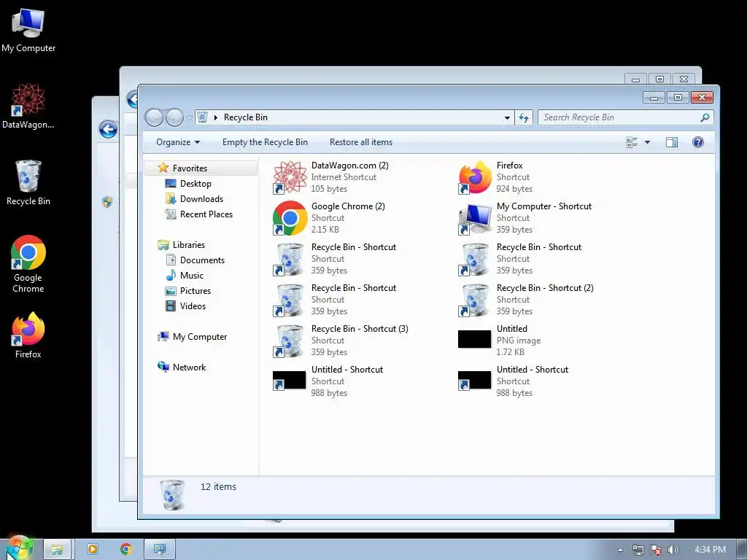Open the Windows Start orb

point(19,548)
